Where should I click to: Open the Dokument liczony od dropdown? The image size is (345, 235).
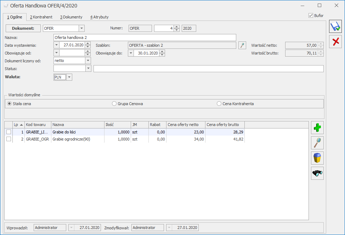pos(88,61)
